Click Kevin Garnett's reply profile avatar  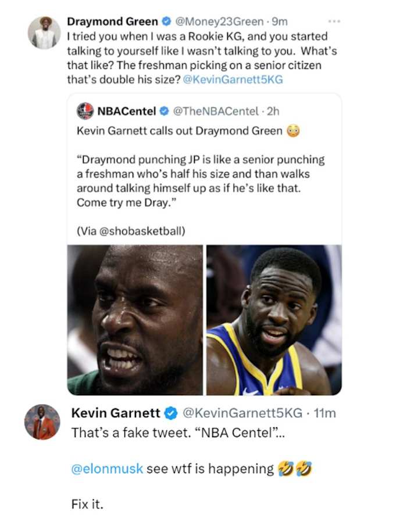[x=42, y=422]
